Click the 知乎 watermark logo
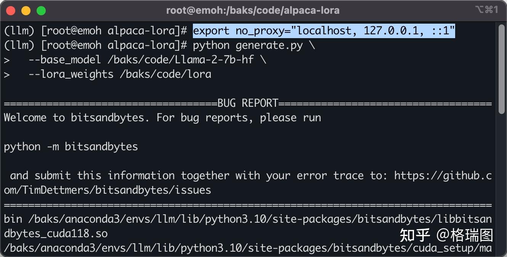 point(415,235)
